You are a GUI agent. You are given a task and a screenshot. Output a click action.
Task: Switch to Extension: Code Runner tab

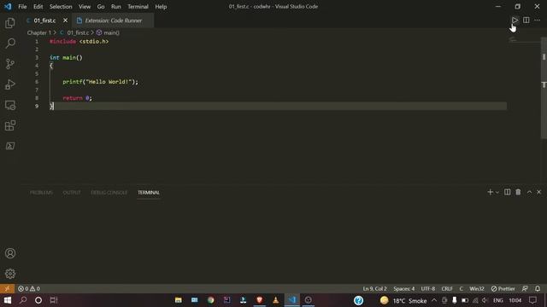113,20
